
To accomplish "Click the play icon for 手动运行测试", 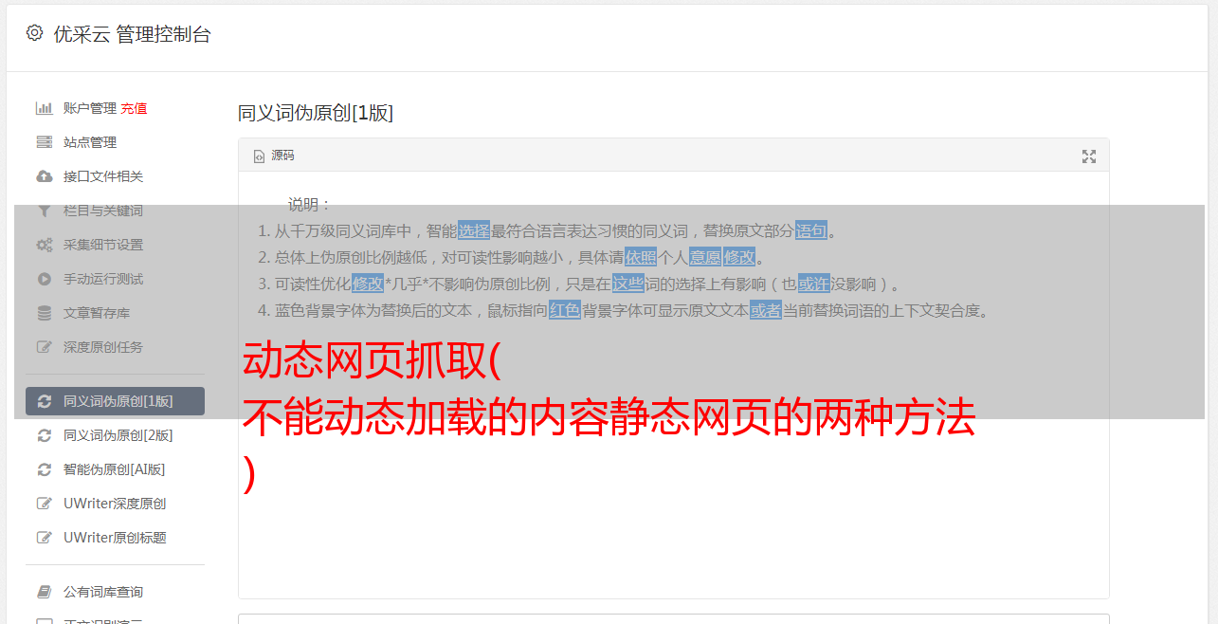I will (44, 279).
